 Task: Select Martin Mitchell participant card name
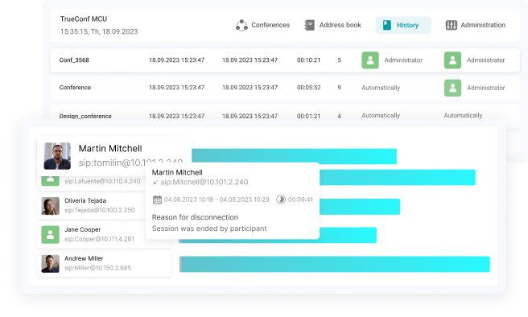coord(110,148)
